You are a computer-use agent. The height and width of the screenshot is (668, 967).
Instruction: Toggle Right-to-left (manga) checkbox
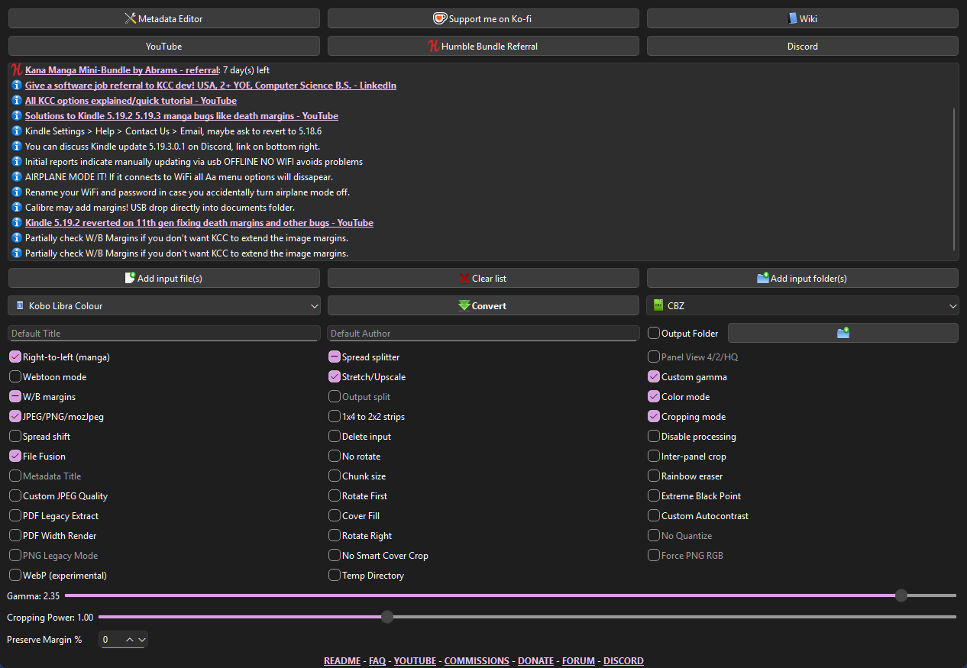pyautogui.click(x=15, y=357)
